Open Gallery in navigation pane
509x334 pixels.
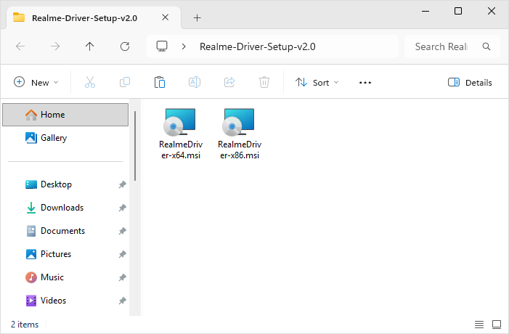[65, 138]
